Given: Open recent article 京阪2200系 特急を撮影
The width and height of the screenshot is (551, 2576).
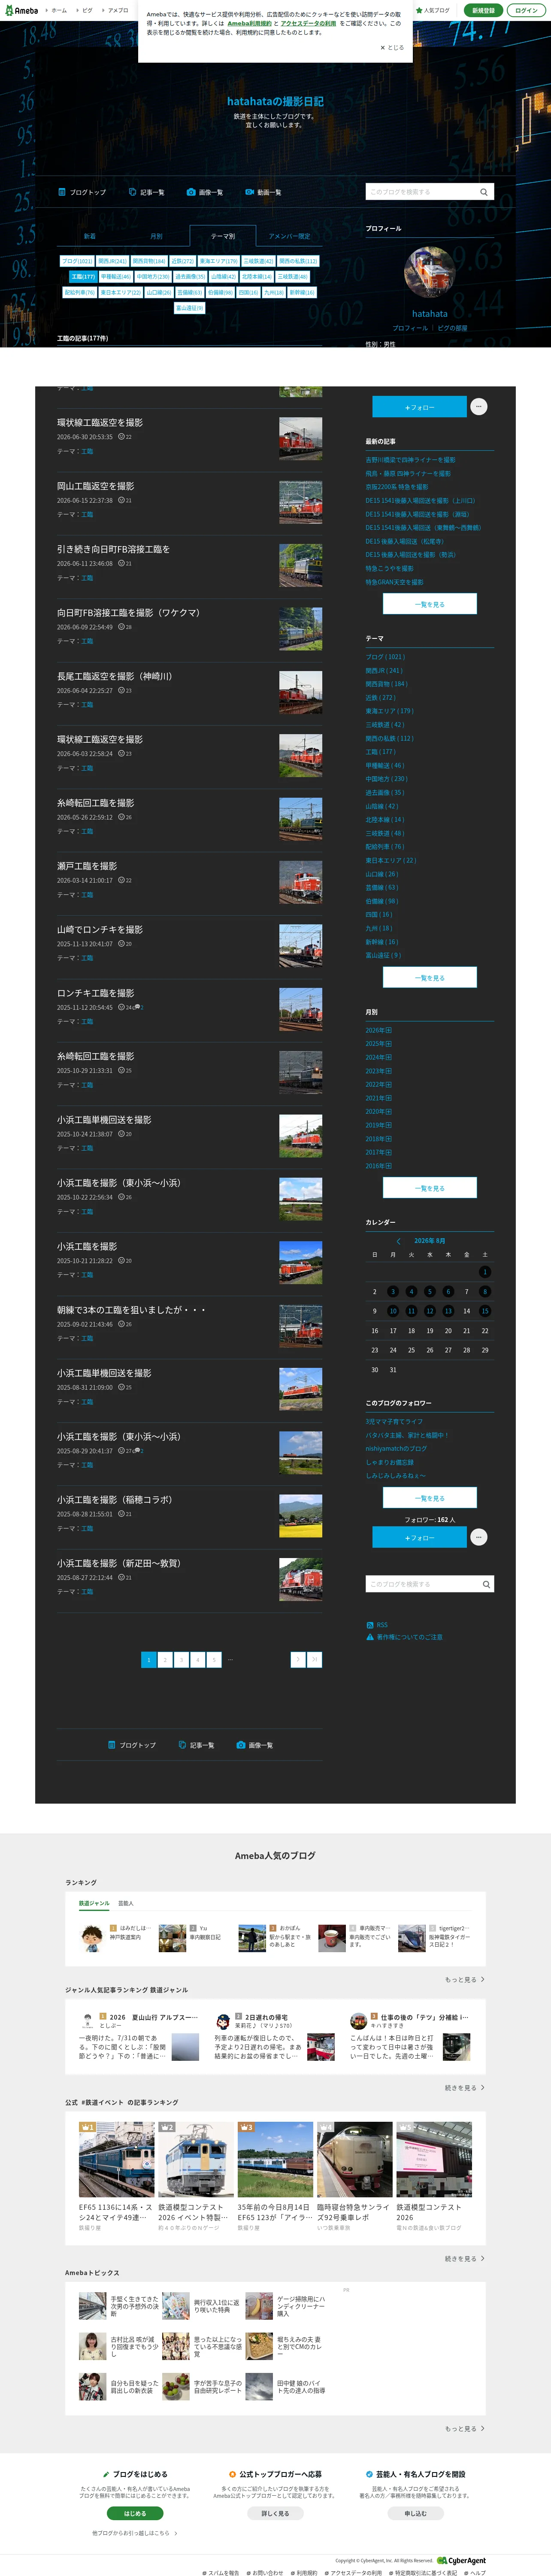Looking at the screenshot, I should point(396,487).
